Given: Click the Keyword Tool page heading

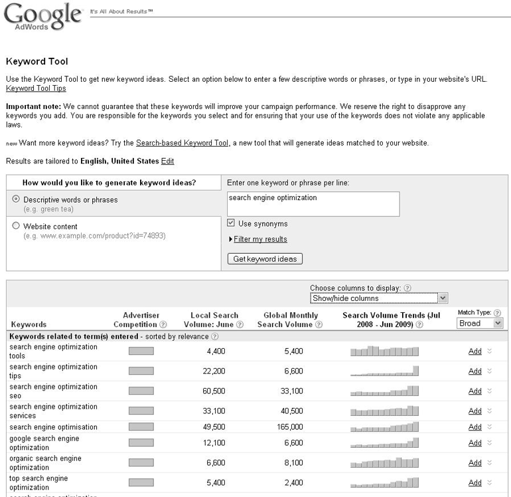Looking at the screenshot, I should (36, 61).
